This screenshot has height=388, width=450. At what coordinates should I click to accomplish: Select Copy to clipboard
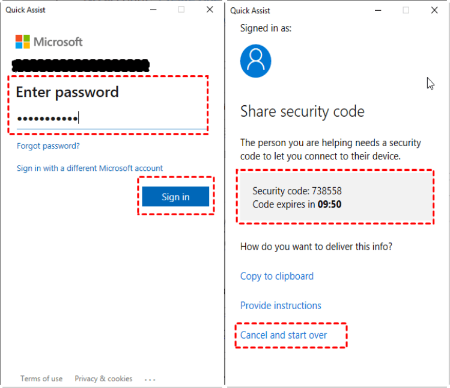click(277, 276)
